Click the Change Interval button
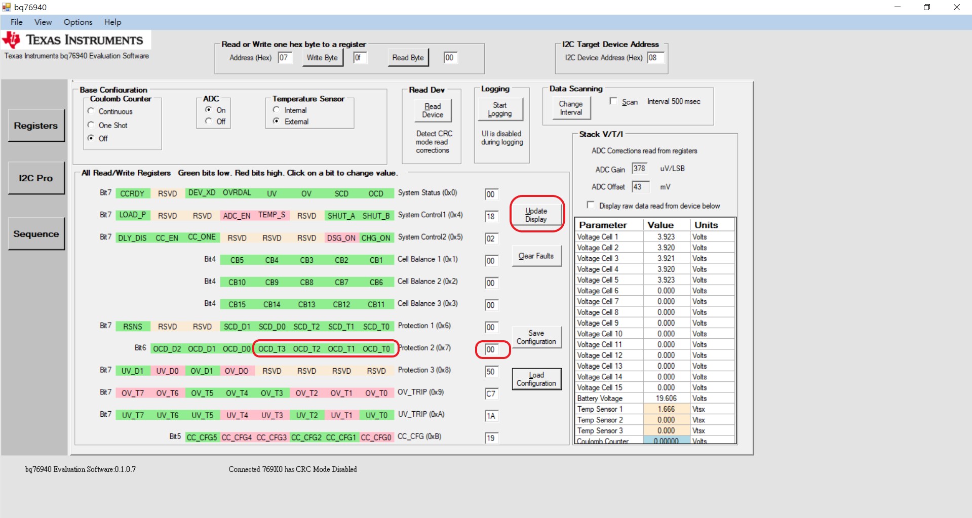972x518 pixels. click(x=571, y=108)
